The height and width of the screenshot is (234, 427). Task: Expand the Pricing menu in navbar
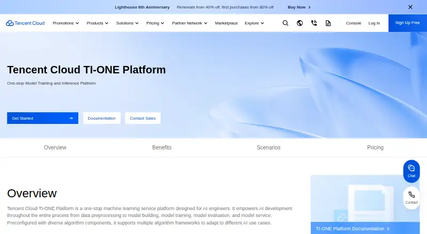click(155, 23)
